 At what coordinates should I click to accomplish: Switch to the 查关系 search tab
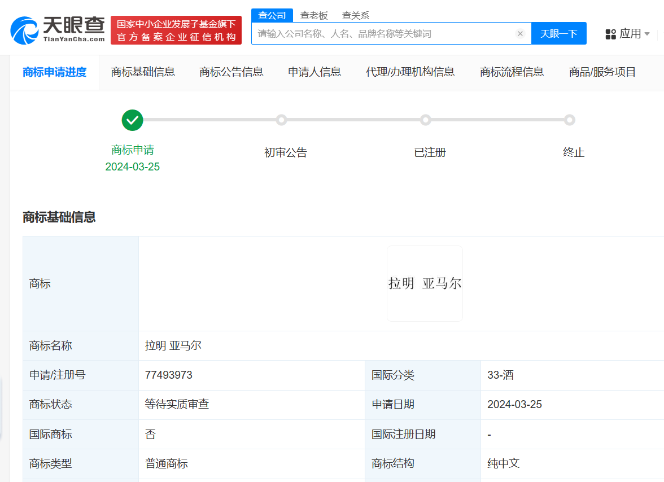coord(355,15)
